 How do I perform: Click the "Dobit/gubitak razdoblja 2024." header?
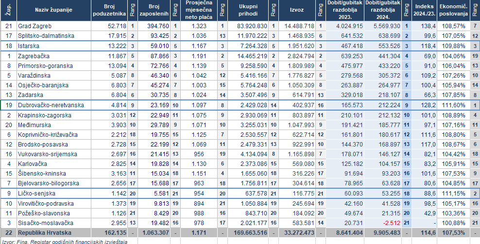382,10
